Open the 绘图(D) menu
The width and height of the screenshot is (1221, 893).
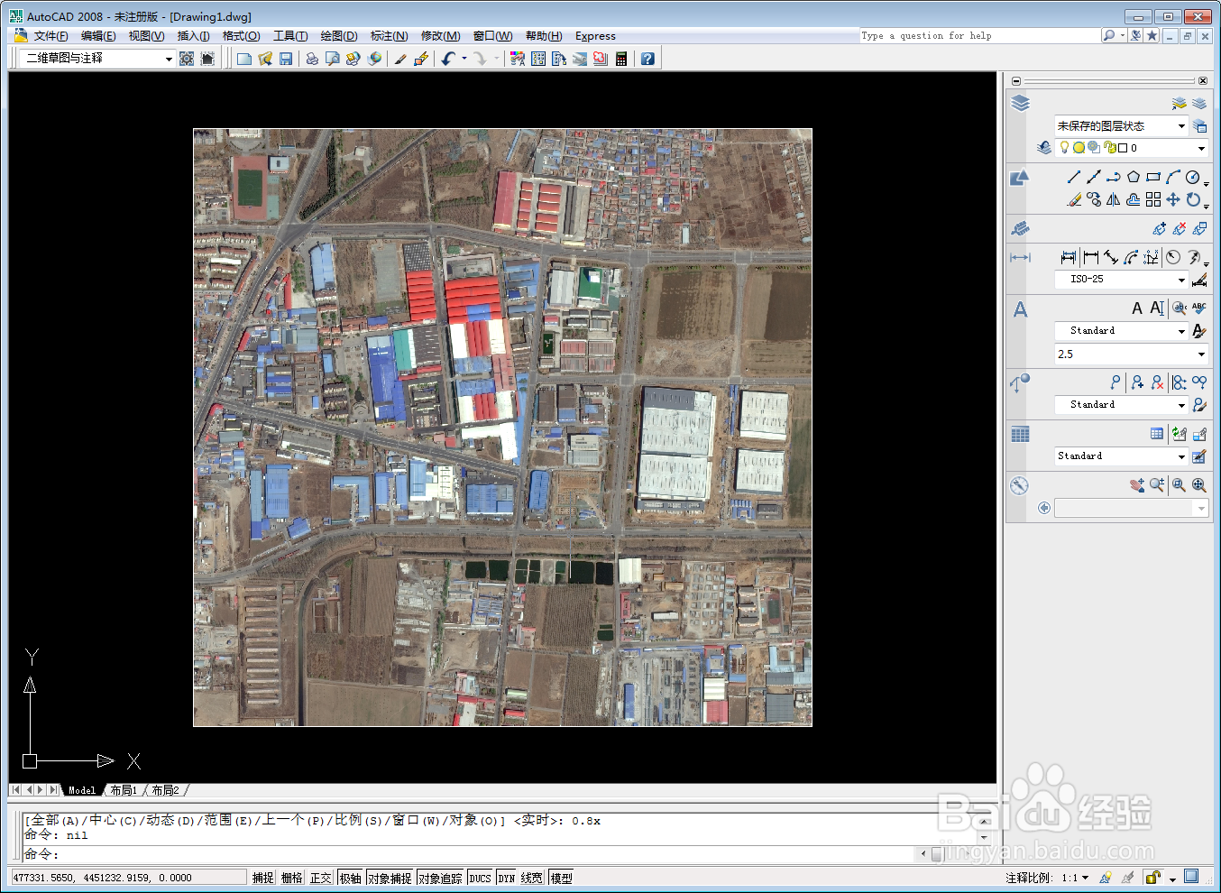coord(339,36)
